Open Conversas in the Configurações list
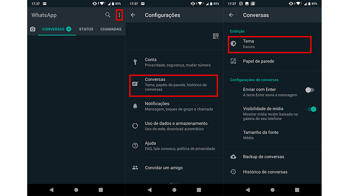 (x=174, y=86)
